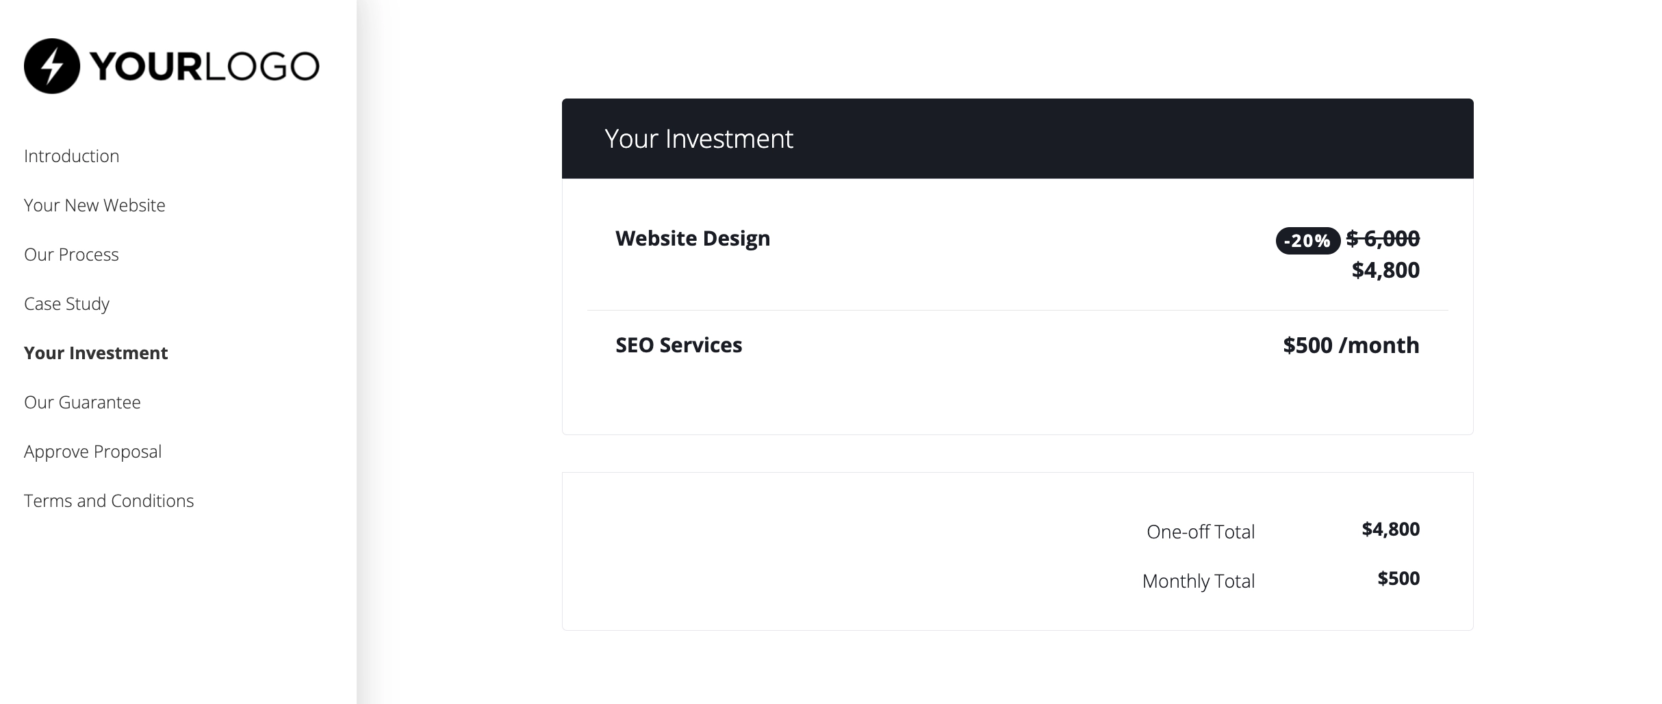The height and width of the screenshot is (704, 1662).
Task: Open the Approve Proposal section
Action: (x=92, y=452)
